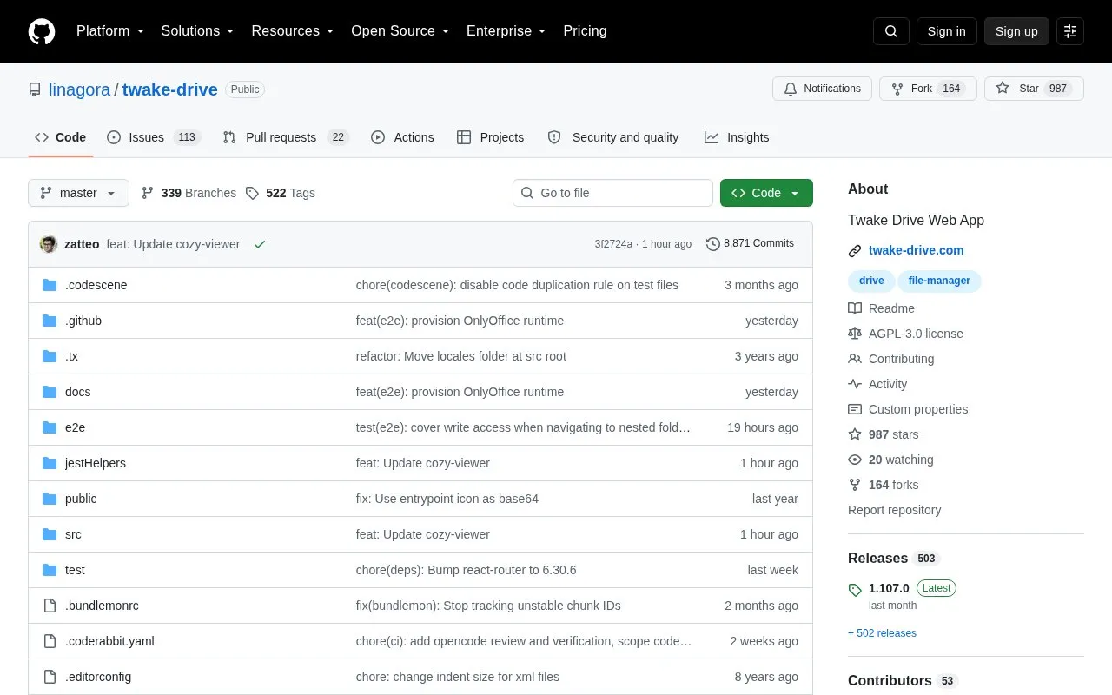The height and width of the screenshot is (695, 1112).
Task: Click the Readme book icon
Action: [855, 308]
